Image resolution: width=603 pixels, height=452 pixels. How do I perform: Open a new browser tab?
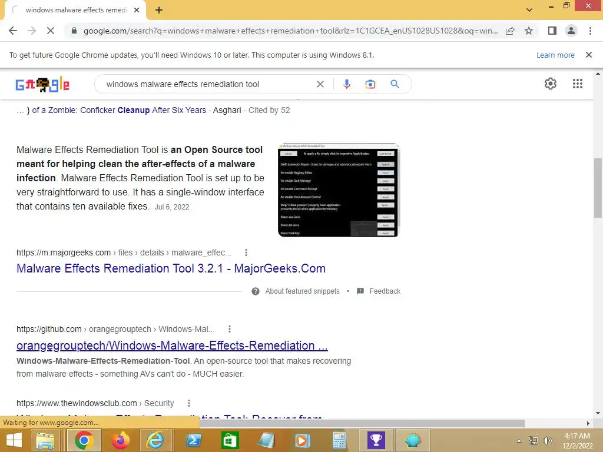(159, 10)
